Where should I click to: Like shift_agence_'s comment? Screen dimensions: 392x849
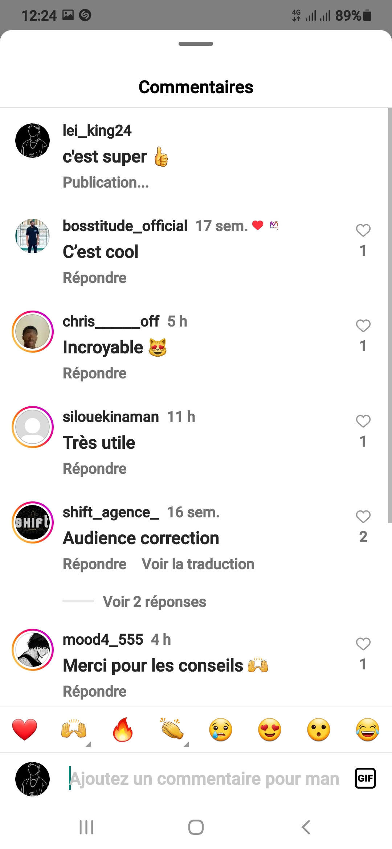[x=363, y=517]
